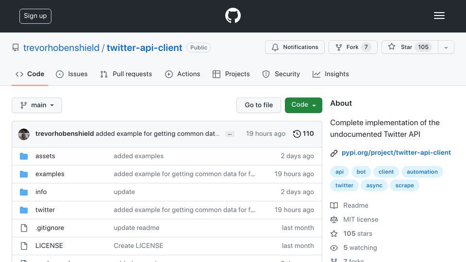Viewport: 466px width, 262px height.
Task: Open the twitter-api-client repository link
Action: click(x=145, y=48)
